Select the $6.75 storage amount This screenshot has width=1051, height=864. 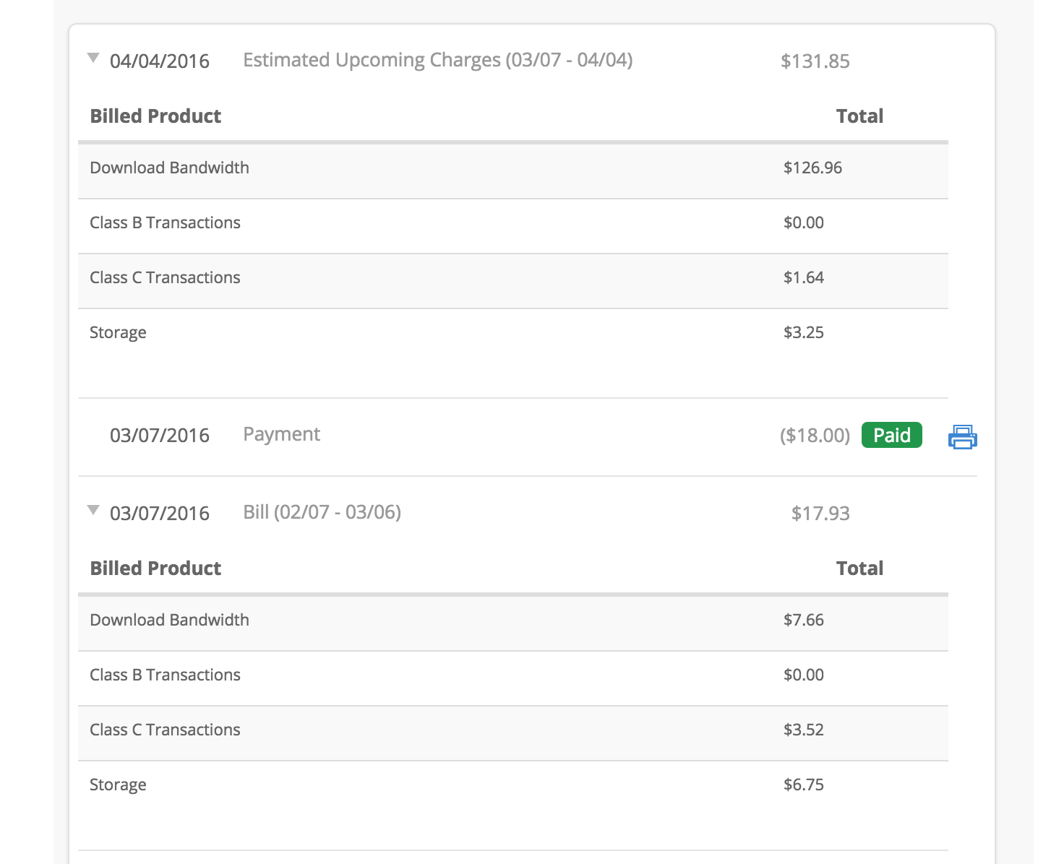[x=804, y=785]
